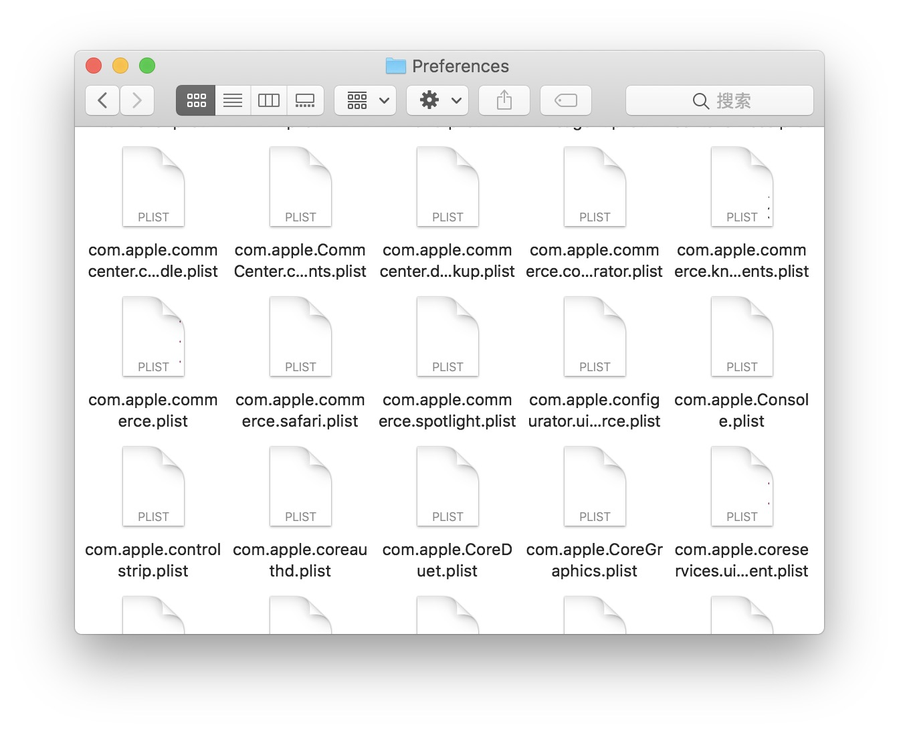Click the Share button in toolbar
The width and height of the screenshot is (899, 733).
point(504,100)
